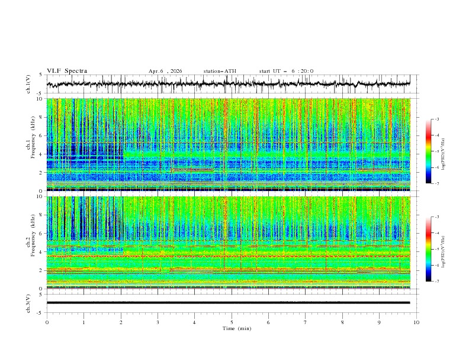This screenshot has width=469, height=362.
Task: Click the "-6" value on the ch.2 colorbar
Action: click(x=436, y=265)
